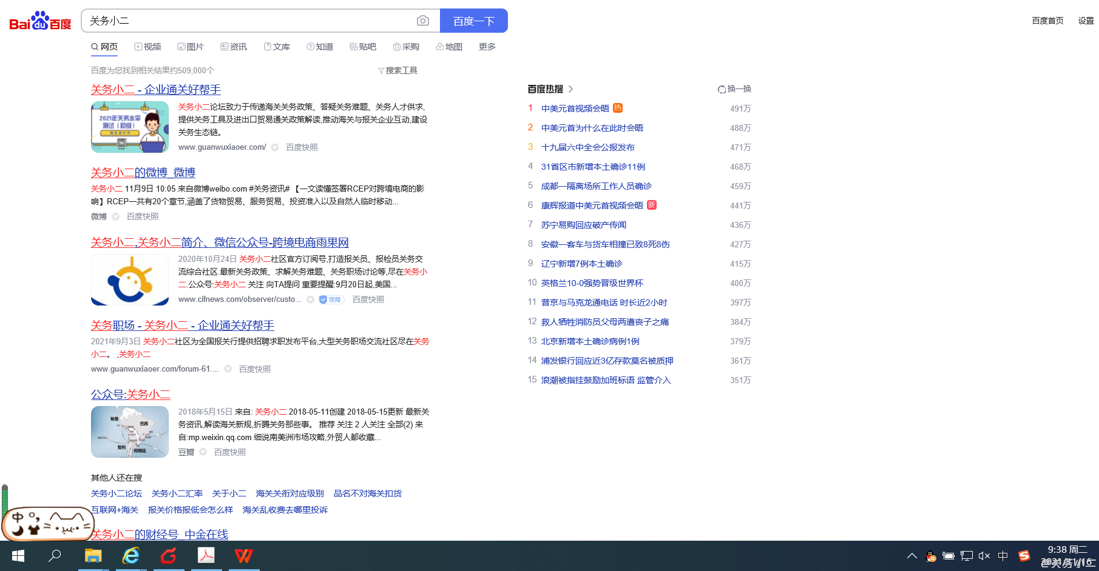Screen dimensions: 1099x571
Task: Expand dropdown icon beside 豆瓣 source
Action: pos(203,452)
